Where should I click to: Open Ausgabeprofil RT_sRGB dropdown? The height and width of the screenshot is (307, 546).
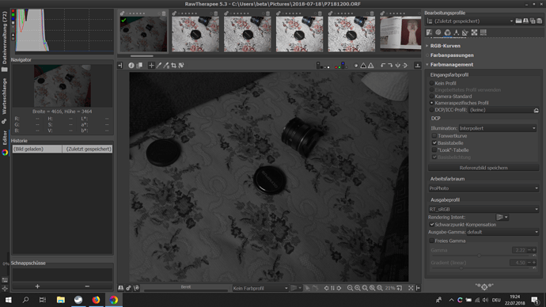(483, 209)
